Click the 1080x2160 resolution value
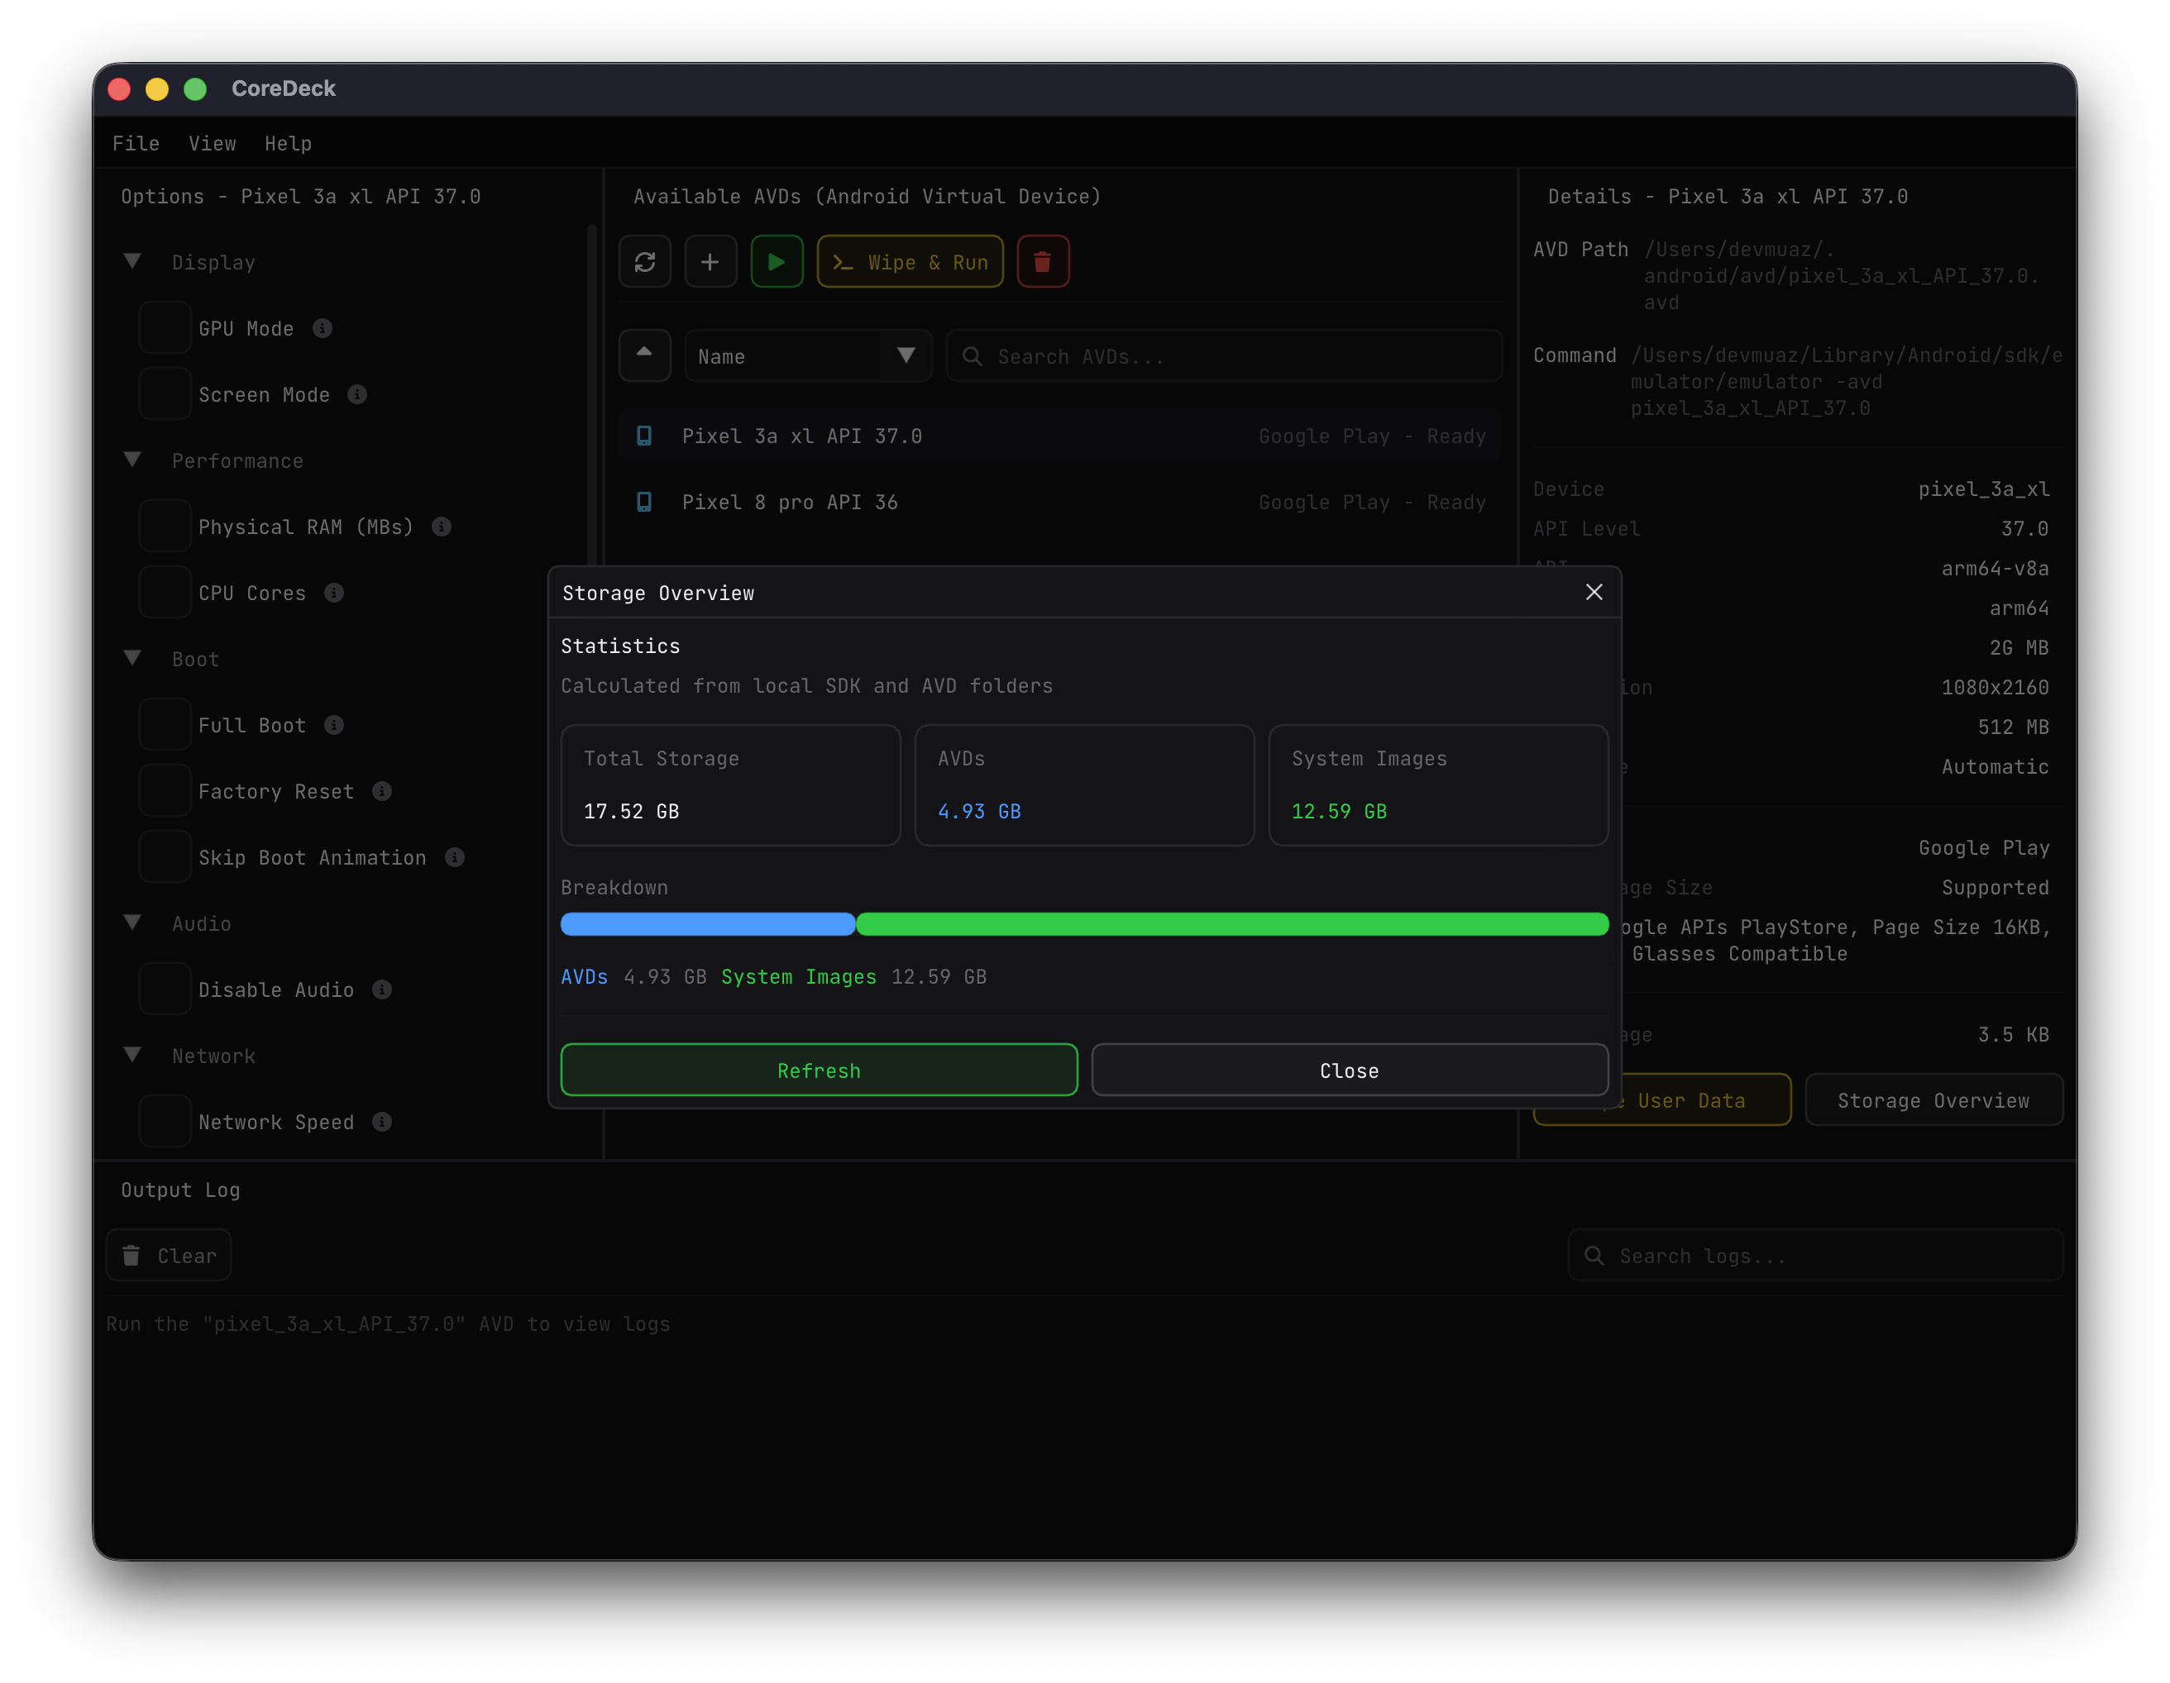The image size is (2170, 1683). [x=1996, y=687]
